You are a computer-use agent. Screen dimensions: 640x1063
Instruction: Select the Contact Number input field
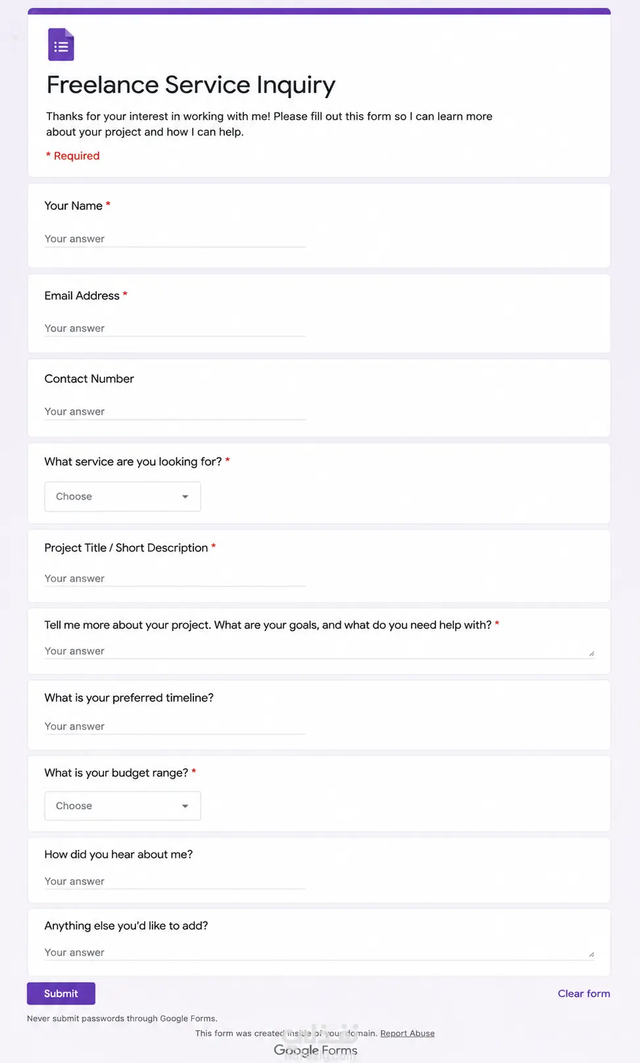pyautogui.click(x=175, y=411)
